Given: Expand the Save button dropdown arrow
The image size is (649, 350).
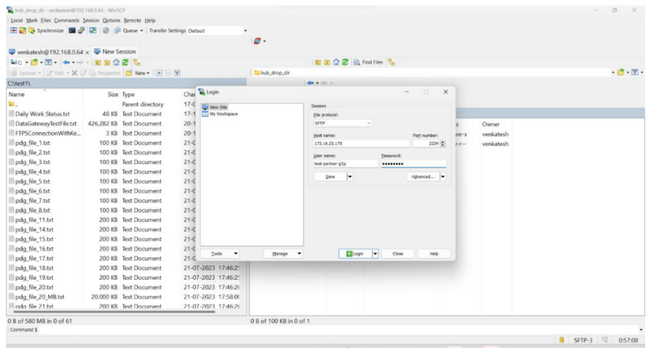Looking at the screenshot, I should [x=350, y=177].
